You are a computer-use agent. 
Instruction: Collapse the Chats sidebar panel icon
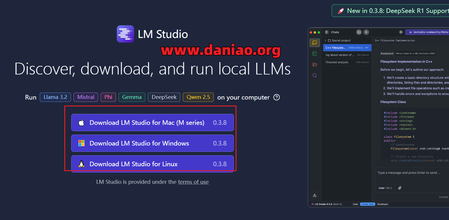(327, 32)
